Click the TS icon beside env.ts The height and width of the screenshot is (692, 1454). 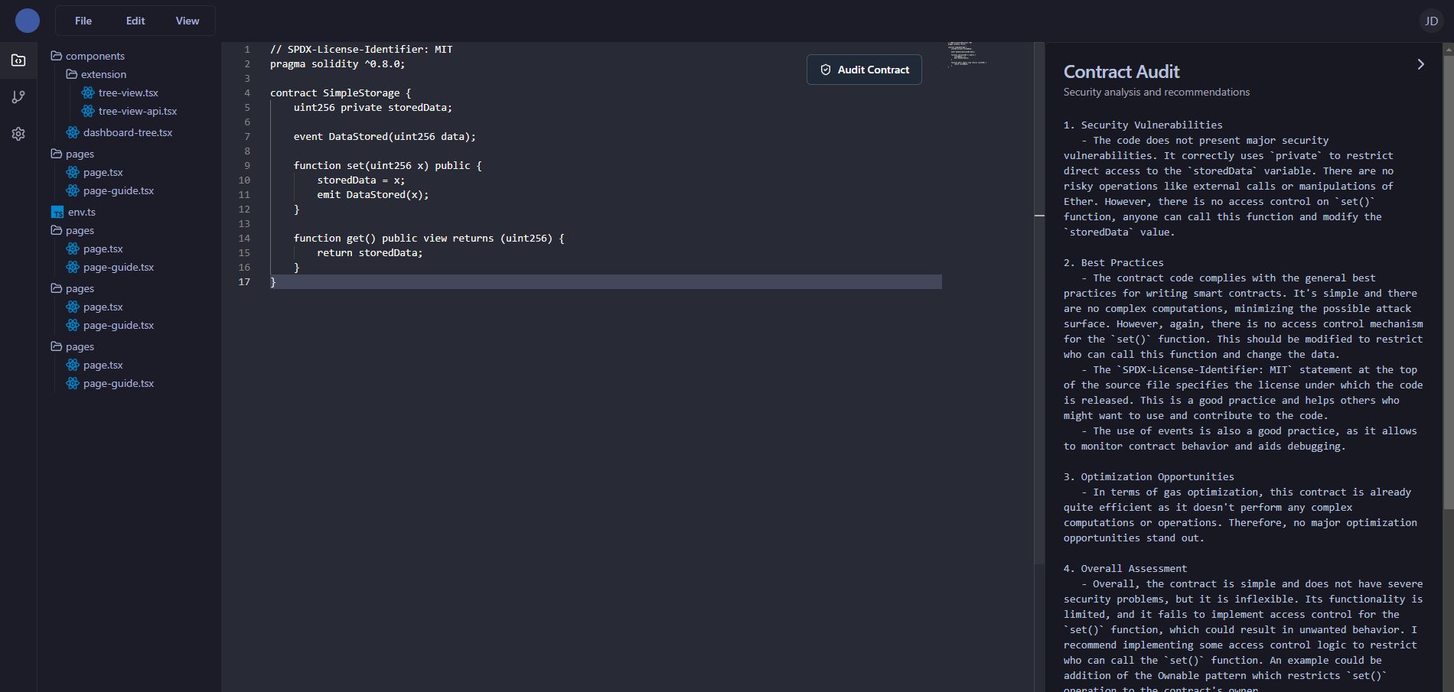57,212
